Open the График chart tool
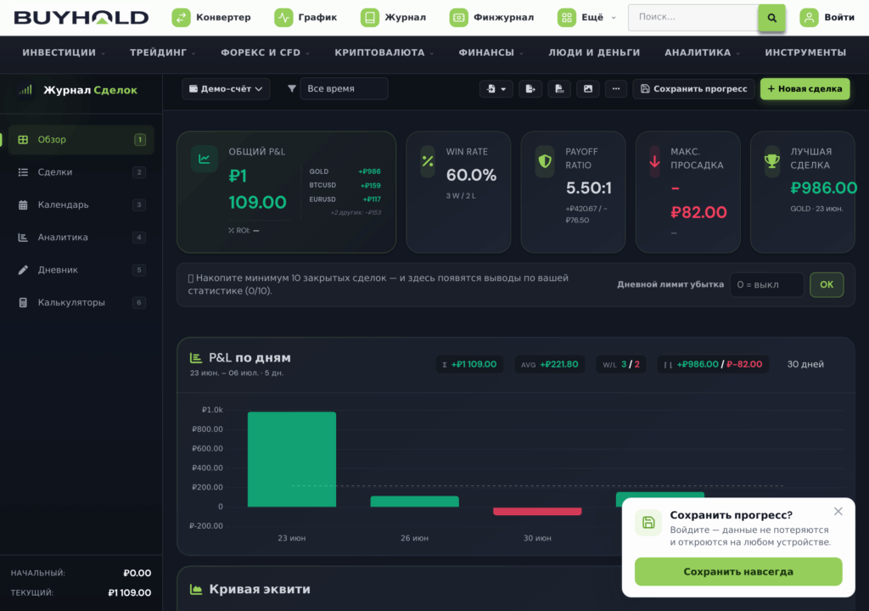869x611 pixels. pos(306,18)
